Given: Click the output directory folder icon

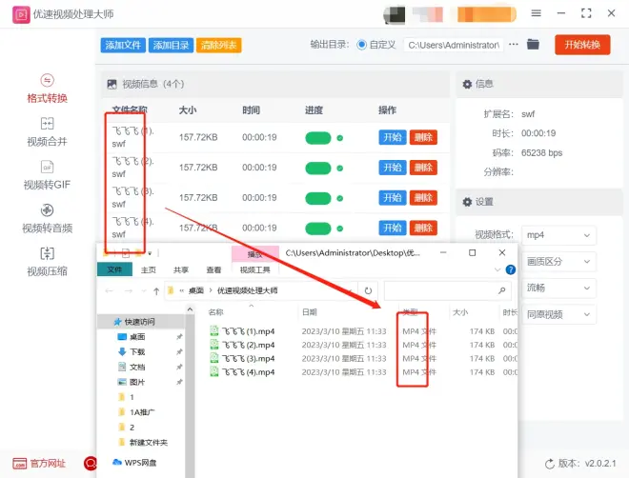Looking at the screenshot, I should click(x=534, y=45).
